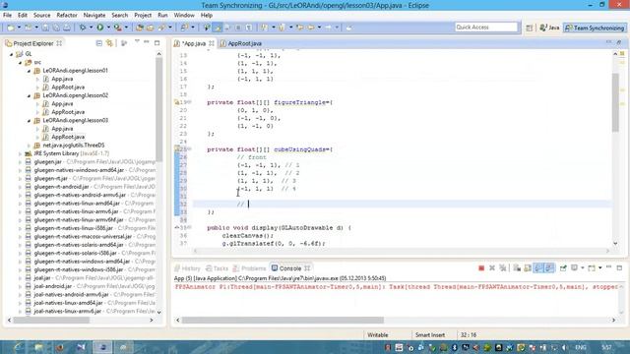This screenshot has height=354, width=630.
Task: Click the ENG language indicator in tray
Action: (x=580, y=347)
